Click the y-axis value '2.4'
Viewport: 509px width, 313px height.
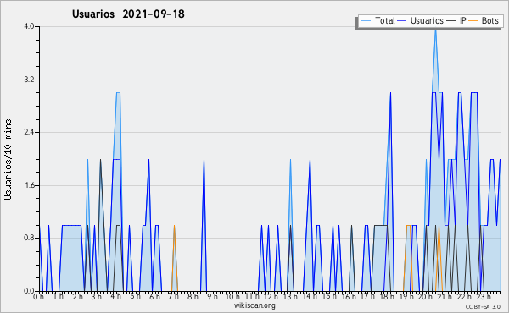[29, 132]
